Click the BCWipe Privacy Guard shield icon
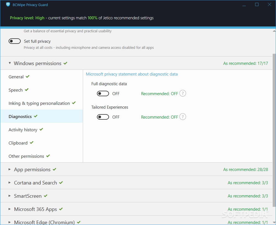The height and width of the screenshot is (225, 276). (8, 5)
